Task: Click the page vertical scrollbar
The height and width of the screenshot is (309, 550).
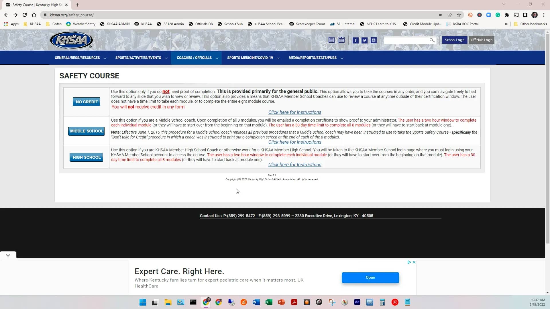Action: tap(547, 139)
